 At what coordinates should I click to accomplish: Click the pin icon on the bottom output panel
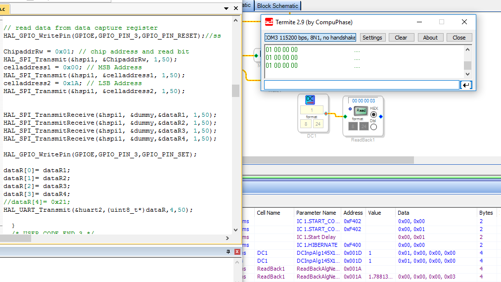228,252
